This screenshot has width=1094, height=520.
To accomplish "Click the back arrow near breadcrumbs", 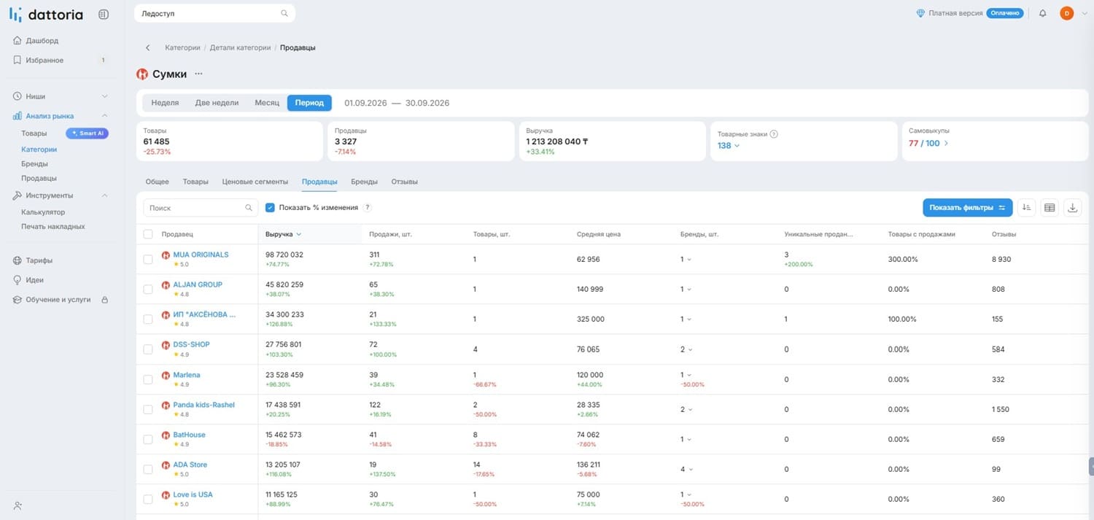I will pyautogui.click(x=148, y=47).
